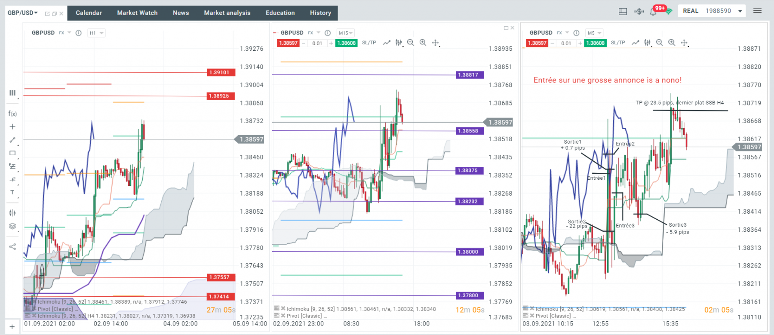Switch to the Market Watch tab
The image size is (774, 335).
pyautogui.click(x=137, y=13)
